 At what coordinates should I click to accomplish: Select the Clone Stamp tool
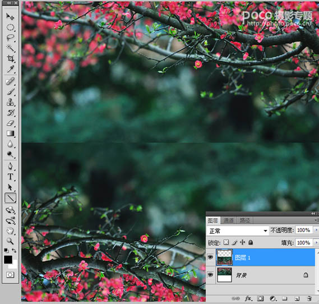click(x=10, y=102)
